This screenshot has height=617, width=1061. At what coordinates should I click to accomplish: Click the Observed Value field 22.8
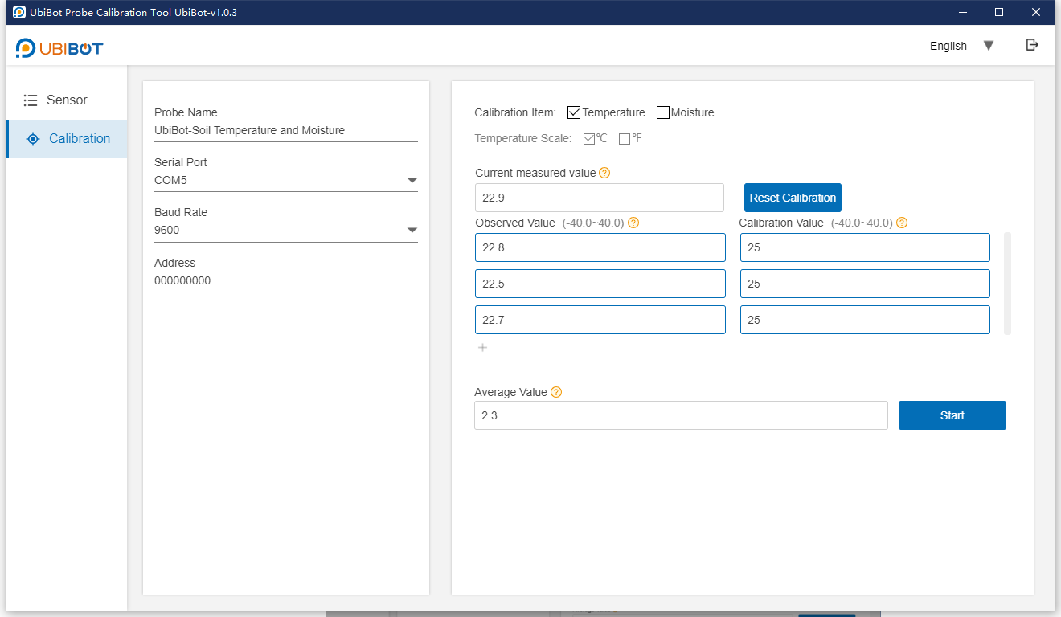tap(600, 247)
